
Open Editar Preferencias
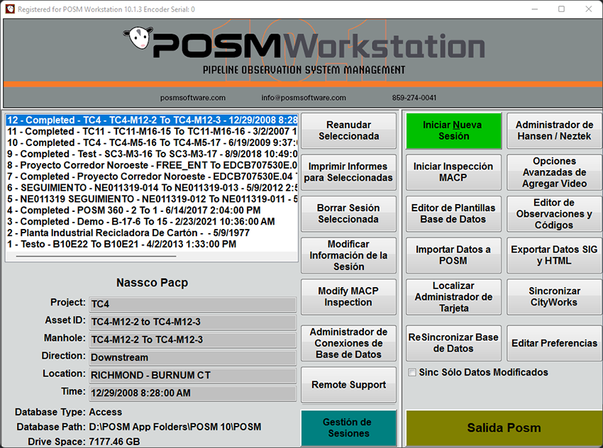click(554, 343)
